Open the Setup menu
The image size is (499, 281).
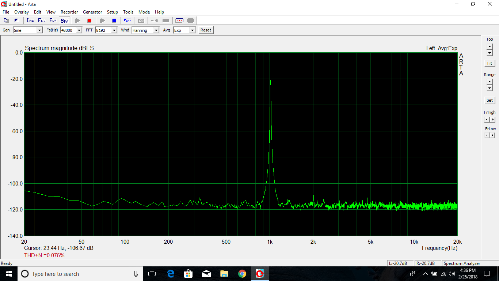click(113, 12)
